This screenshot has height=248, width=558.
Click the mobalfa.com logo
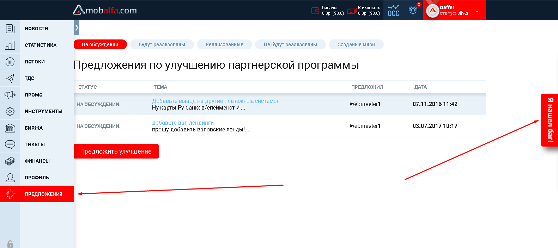click(x=105, y=10)
